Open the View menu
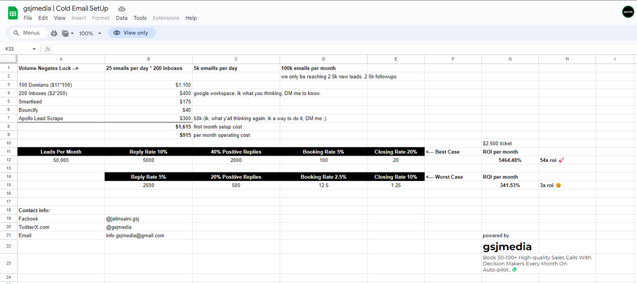The width and height of the screenshot is (637, 284). [x=59, y=18]
